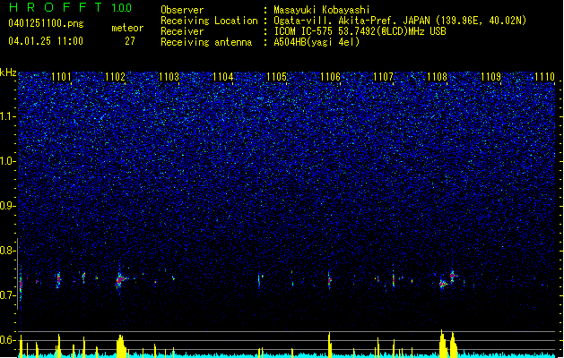Viewport: 564px width, 358px height.
Task: Click the A504HB(yagi 4el) antenna value
Action: (317, 42)
